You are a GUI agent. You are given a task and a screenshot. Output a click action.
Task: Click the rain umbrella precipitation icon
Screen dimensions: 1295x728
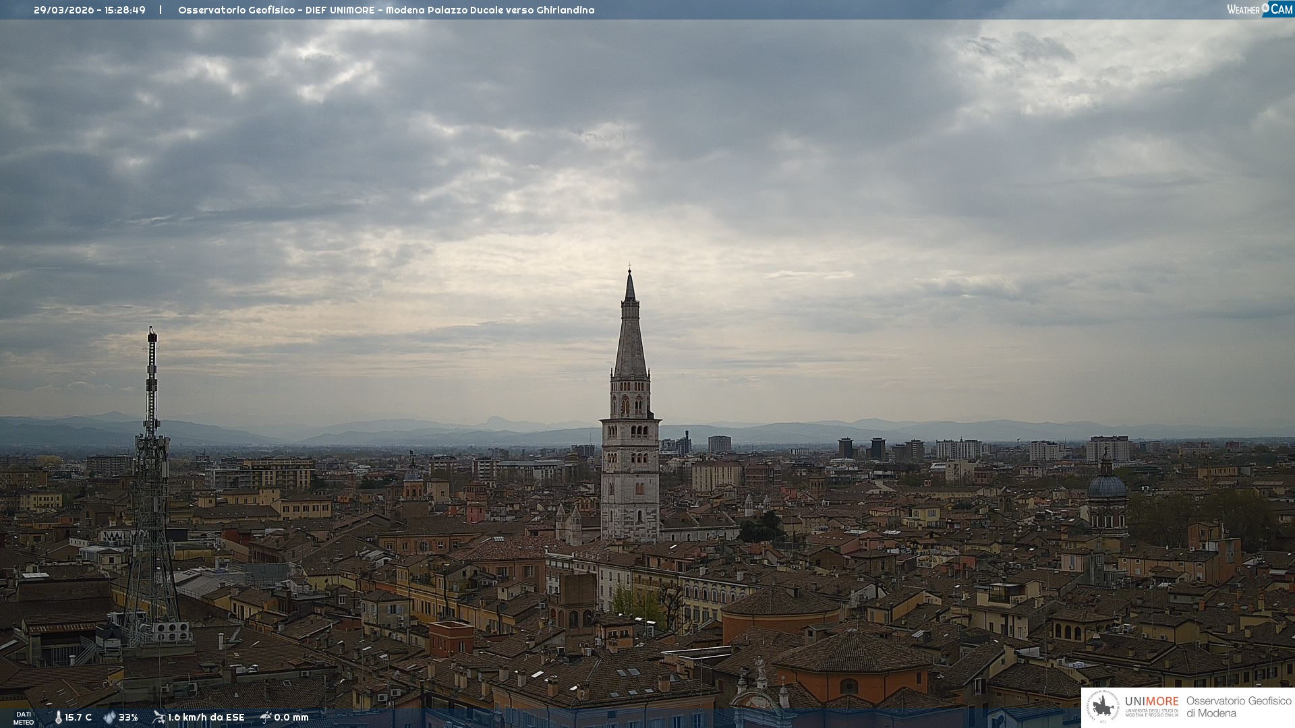[266, 717]
